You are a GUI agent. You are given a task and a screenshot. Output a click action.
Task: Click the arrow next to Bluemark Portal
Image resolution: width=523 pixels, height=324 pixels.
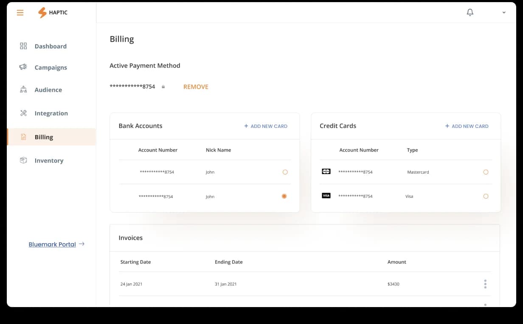pyautogui.click(x=82, y=244)
